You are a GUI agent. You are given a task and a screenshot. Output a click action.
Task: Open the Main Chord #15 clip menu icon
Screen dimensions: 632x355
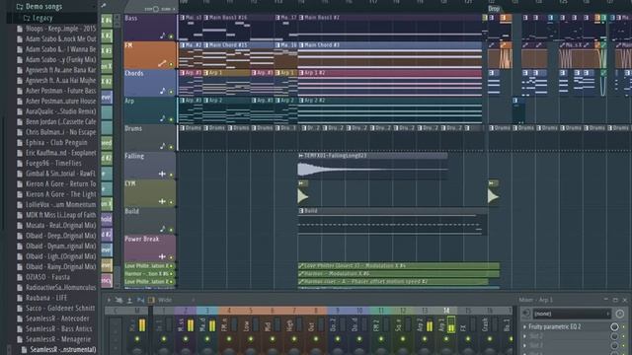pyautogui.click(x=206, y=45)
